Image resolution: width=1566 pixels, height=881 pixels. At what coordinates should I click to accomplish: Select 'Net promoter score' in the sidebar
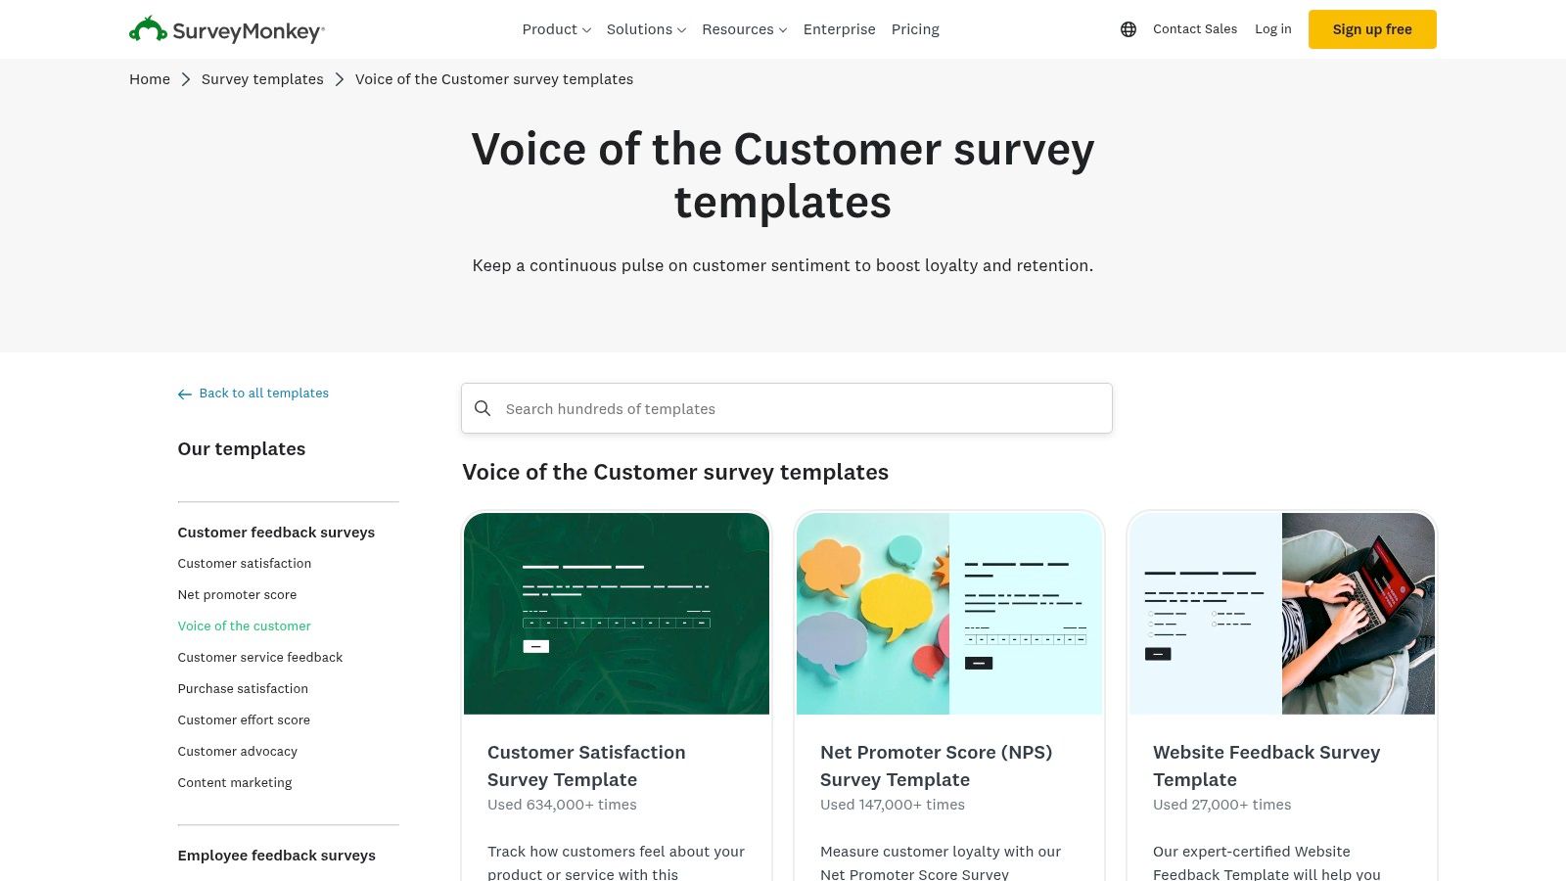click(x=237, y=594)
